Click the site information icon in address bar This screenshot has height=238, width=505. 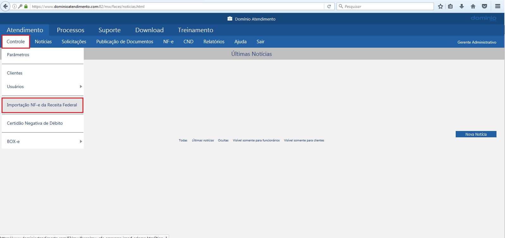coord(15,6)
